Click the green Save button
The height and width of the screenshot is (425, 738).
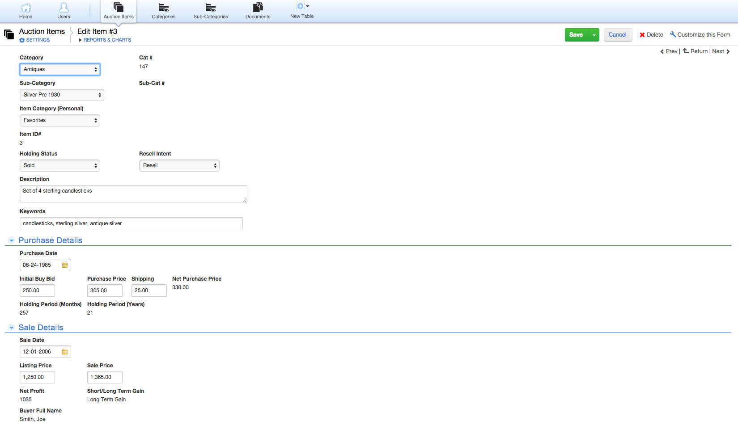[x=577, y=35]
